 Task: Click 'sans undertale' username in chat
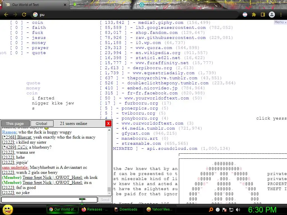15,167
